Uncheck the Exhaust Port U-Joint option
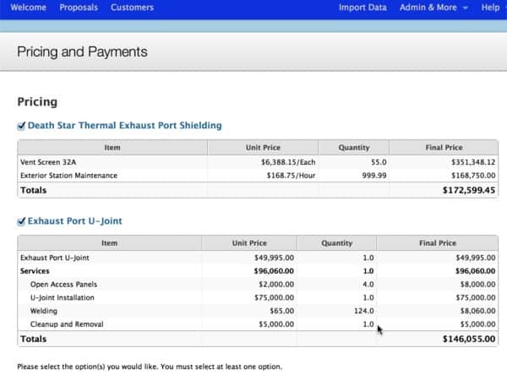 point(21,221)
